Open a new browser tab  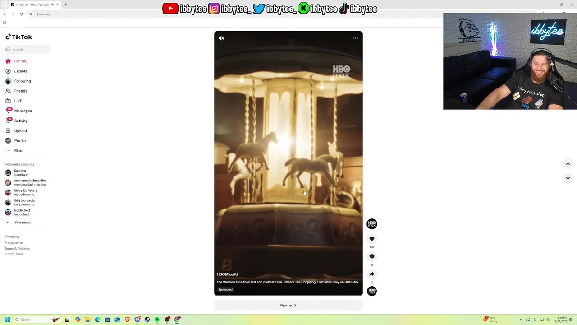(x=66, y=5)
